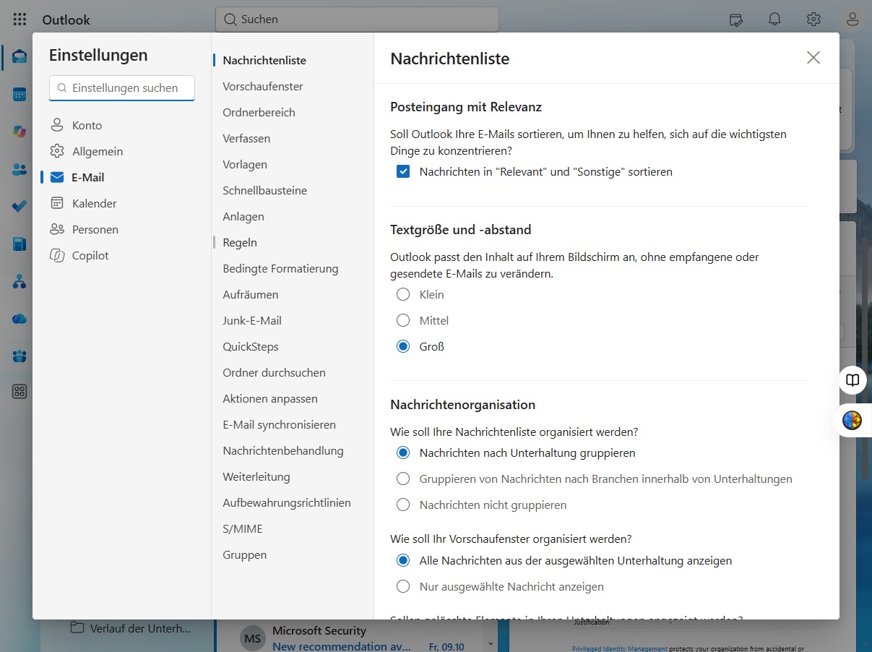Close the Einstellungen dialog
Viewport: 872px width, 652px height.
[x=813, y=58]
